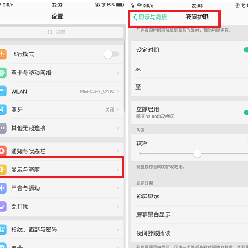Open the 免打扰 settings
Image resolution: width=248 pixels, height=248 pixels.
pyautogui.click(x=62, y=207)
